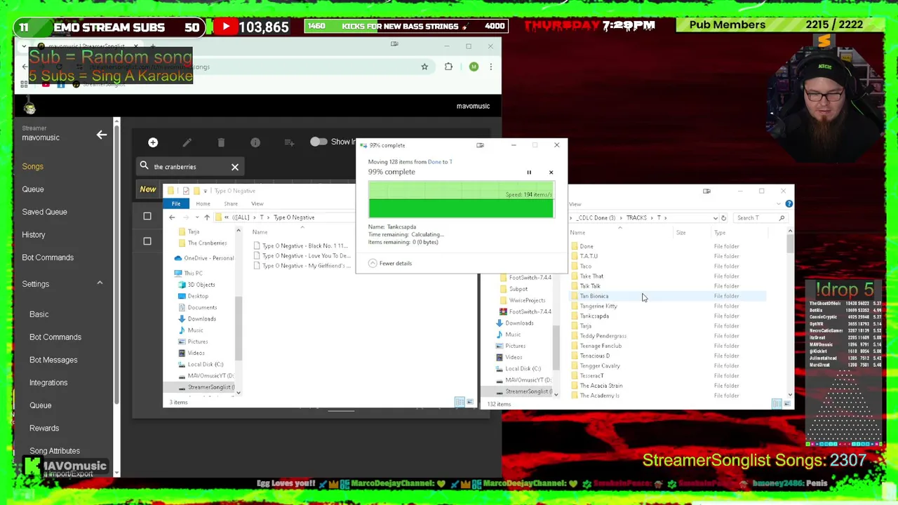Image resolution: width=898 pixels, height=505 pixels.
Task: Open the View tab in right Explorer
Action: [575, 204]
